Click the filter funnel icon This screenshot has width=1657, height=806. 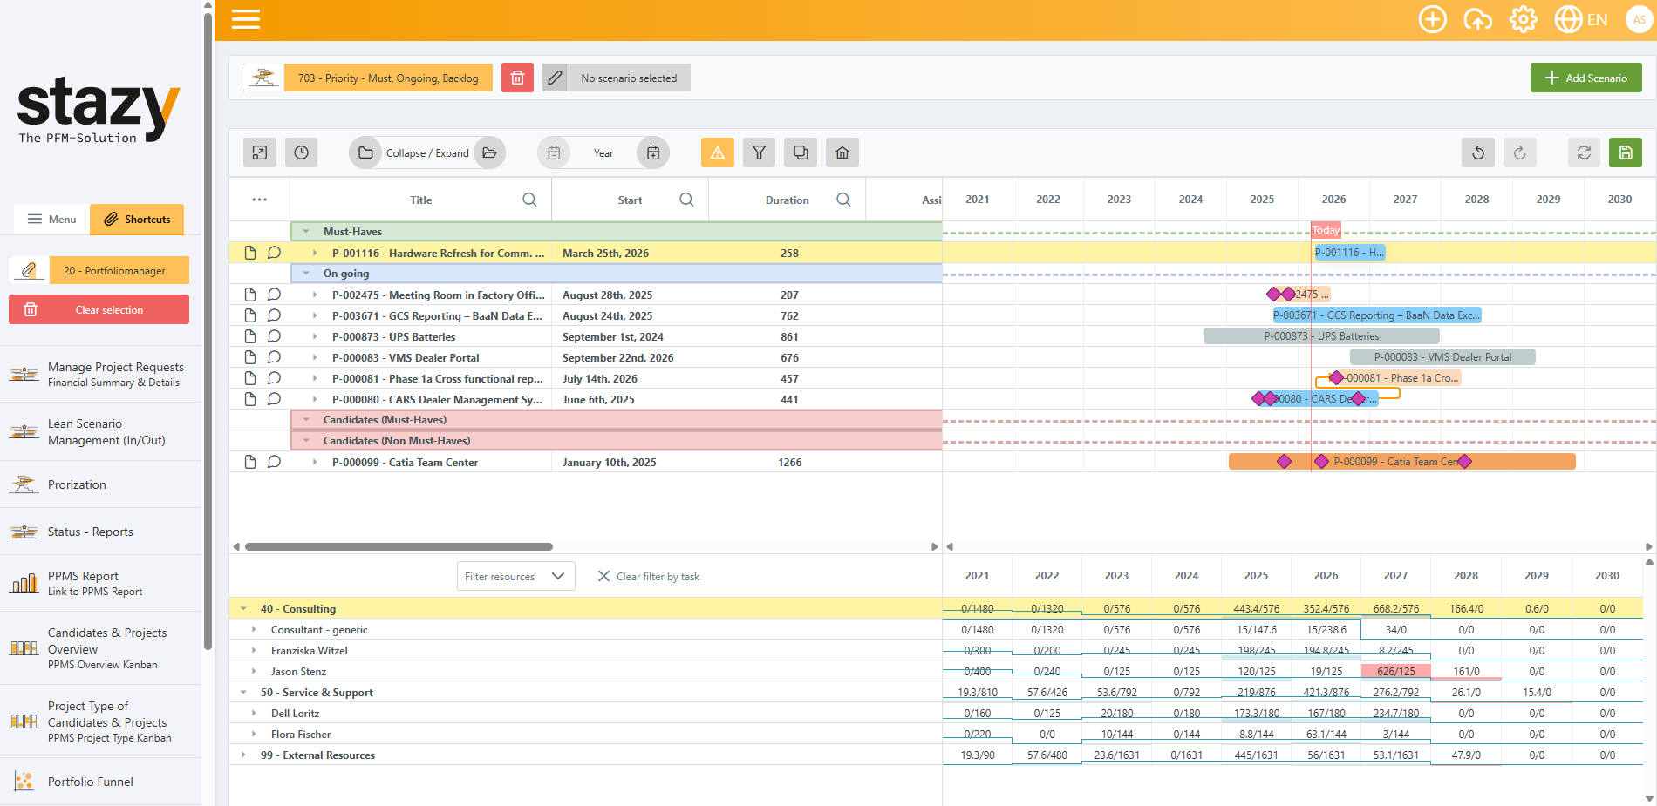[759, 152]
